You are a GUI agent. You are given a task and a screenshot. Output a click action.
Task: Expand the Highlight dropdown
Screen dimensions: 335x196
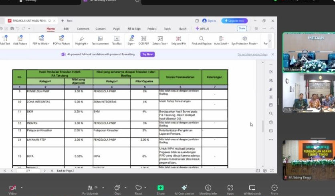pos(87,44)
